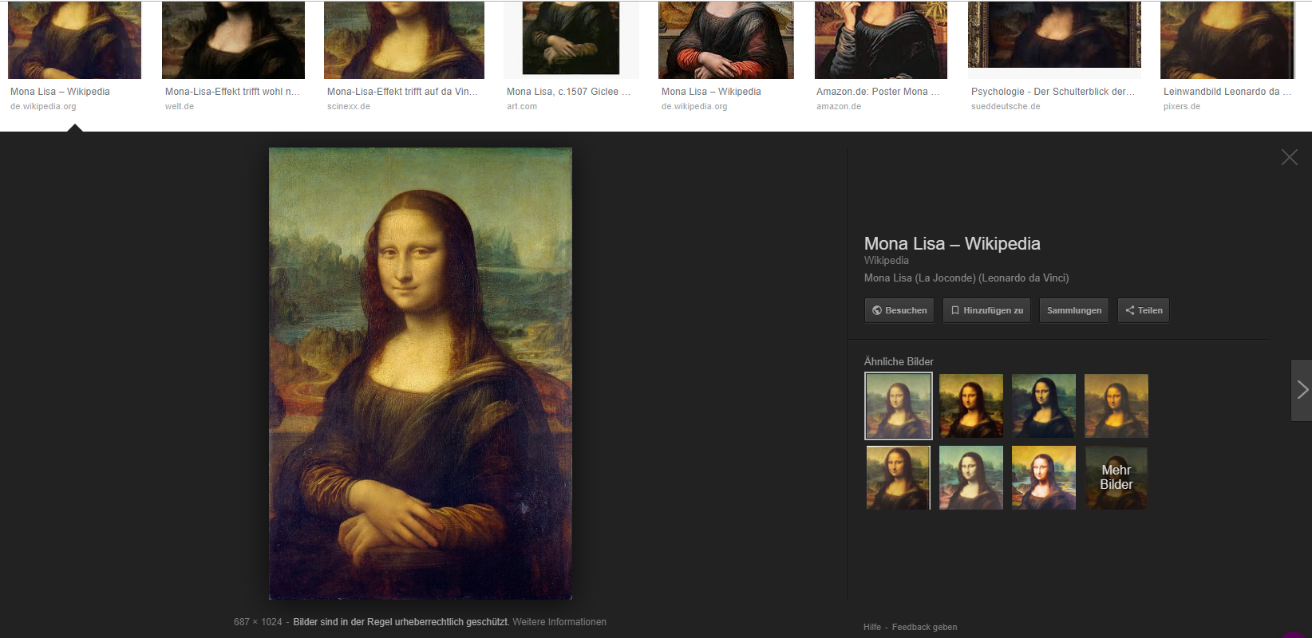This screenshot has height=638, width=1312.
Task: Select first similar image in Ähnliche Bilder
Action: [x=899, y=406]
